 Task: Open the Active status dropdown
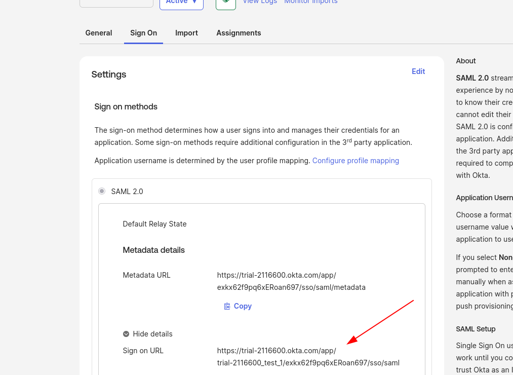tap(181, 2)
